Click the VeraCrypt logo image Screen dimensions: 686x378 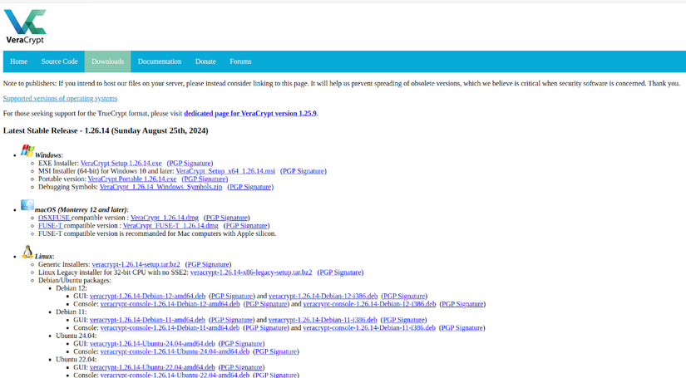[25, 27]
